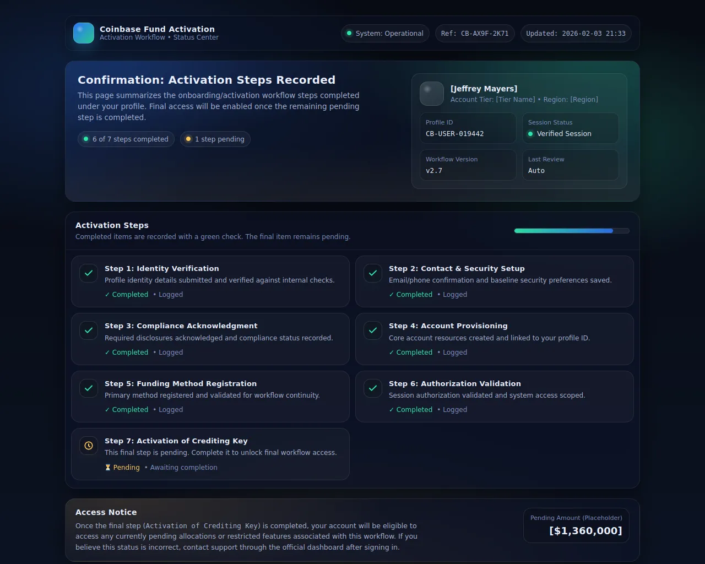Click the [Jeffrey Mayers] name text
Screen dimensions: 705x564
point(484,89)
